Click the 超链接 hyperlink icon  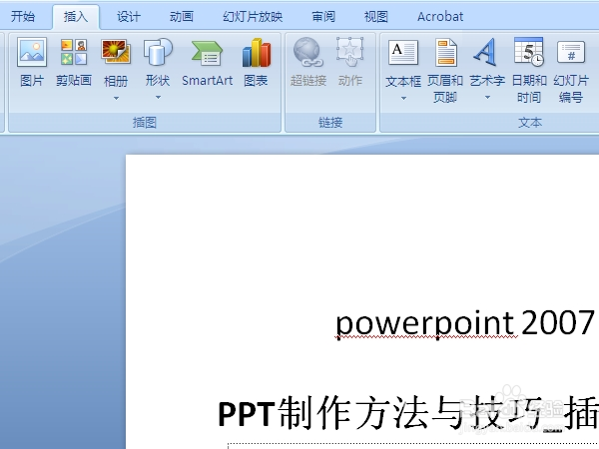point(307,52)
